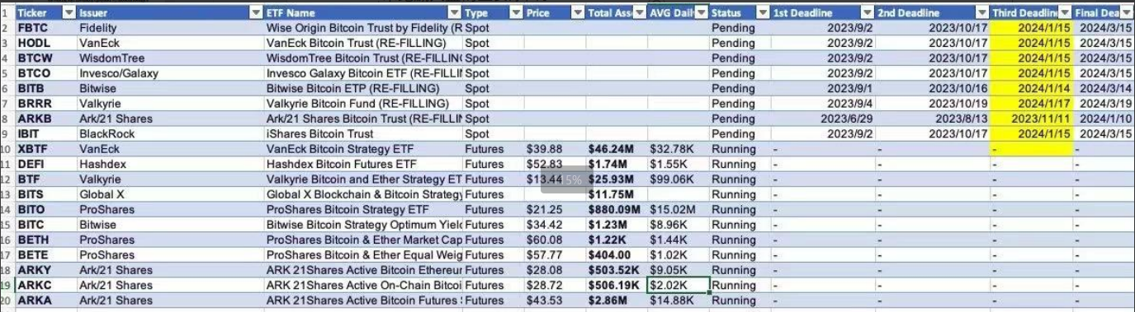Select row 10 header
The image size is (1135, 312).
[7, 149]
